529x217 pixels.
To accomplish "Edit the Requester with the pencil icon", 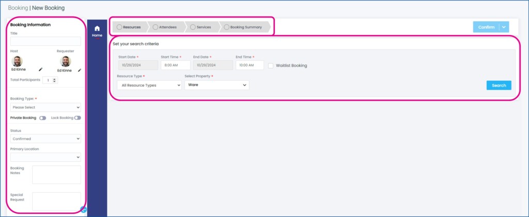I will pyautogui.click(x=80, y=70).
